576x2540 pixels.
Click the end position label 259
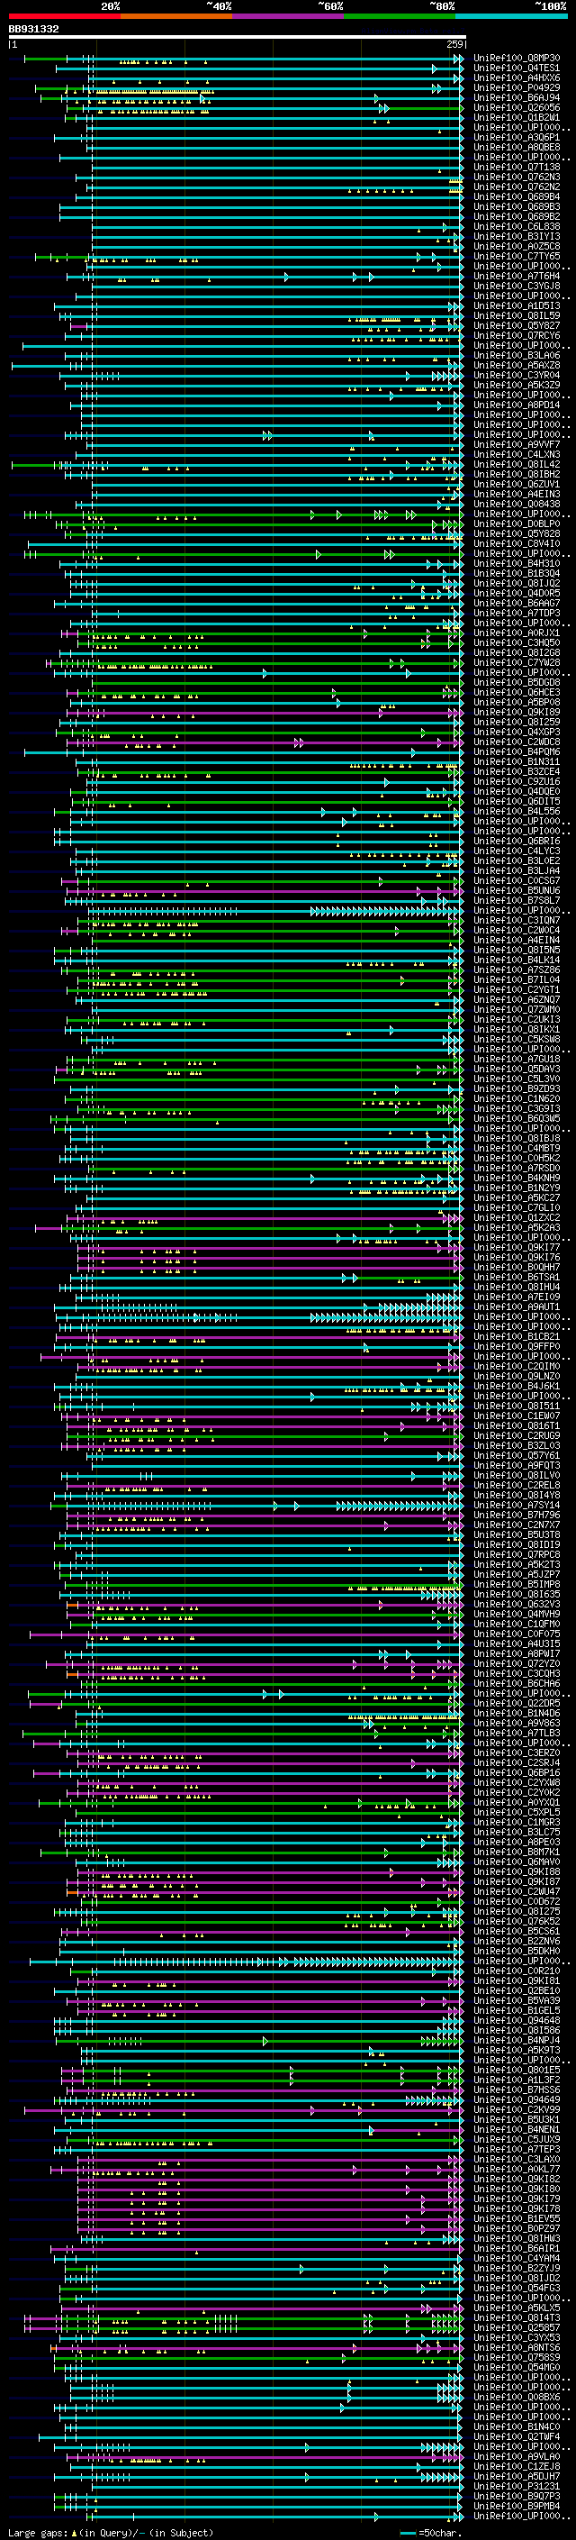pos(454,44)
